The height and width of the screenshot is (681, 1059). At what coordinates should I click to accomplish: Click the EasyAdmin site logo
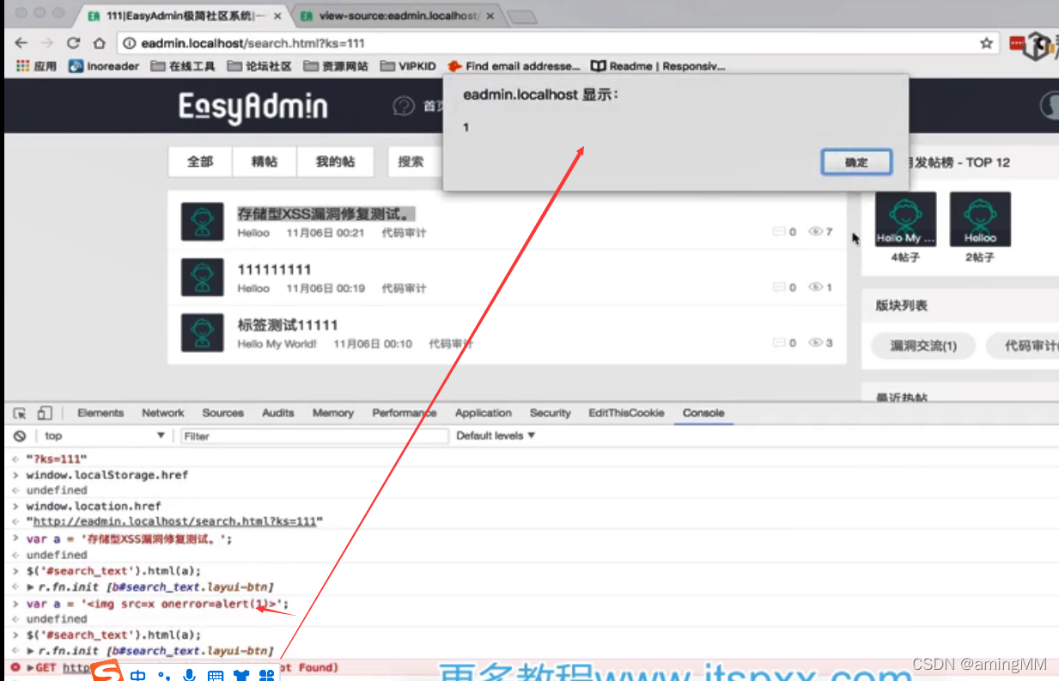[253, 107]
